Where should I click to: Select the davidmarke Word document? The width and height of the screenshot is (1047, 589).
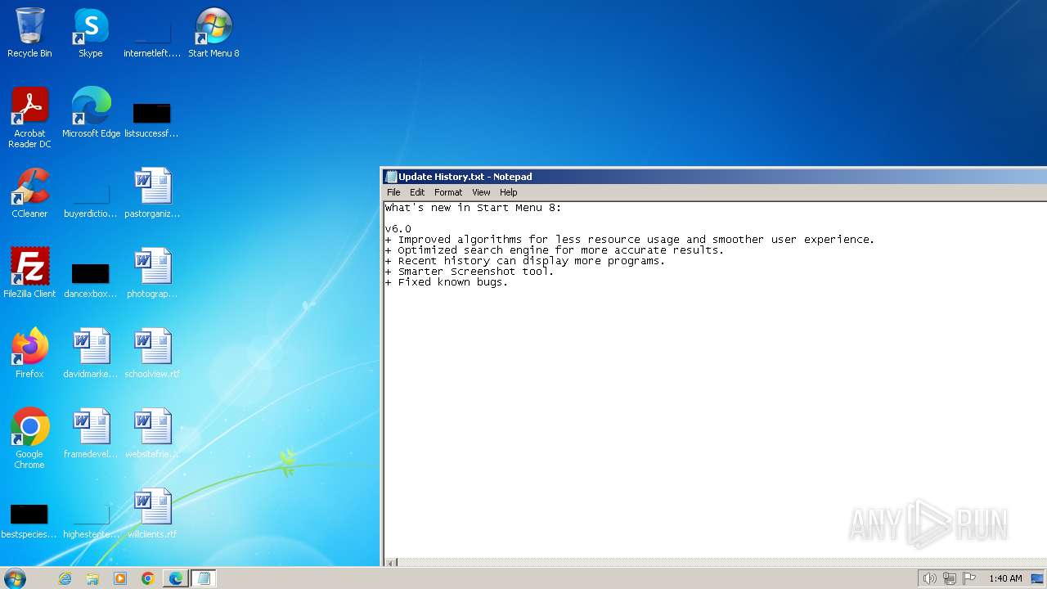(91, 353)
